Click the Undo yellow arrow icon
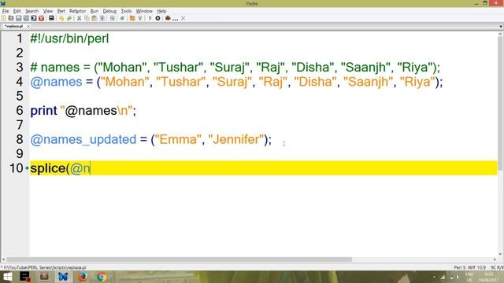 tap(61, 18)
